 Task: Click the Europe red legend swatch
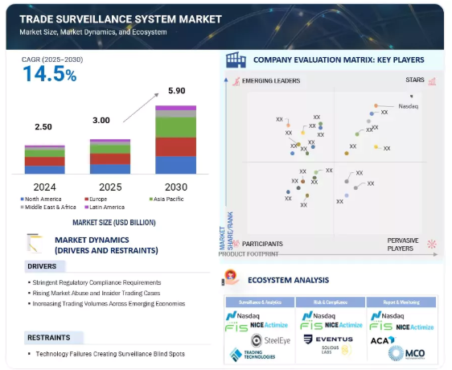click(86, 199)
